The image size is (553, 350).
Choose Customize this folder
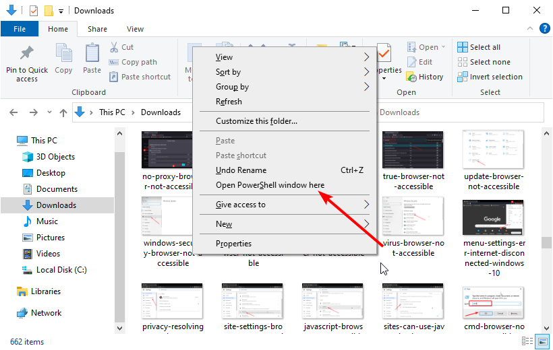tap(285, 121)
